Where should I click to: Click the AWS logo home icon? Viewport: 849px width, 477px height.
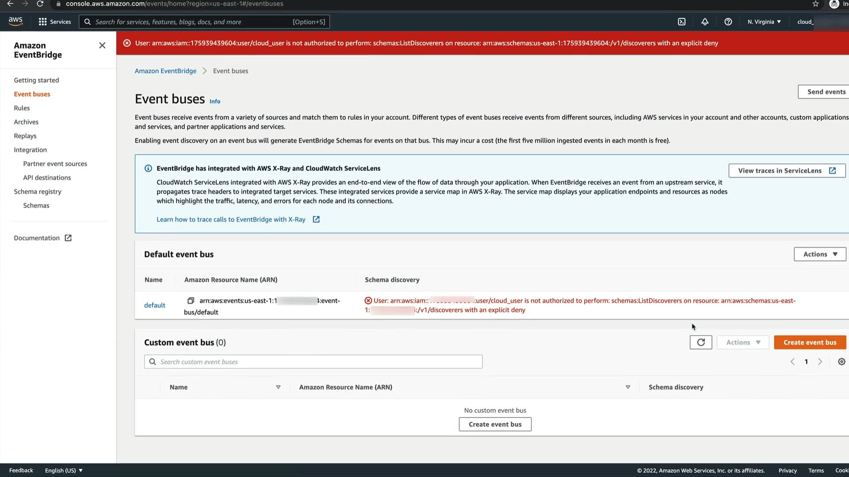[x=15, y=21]
